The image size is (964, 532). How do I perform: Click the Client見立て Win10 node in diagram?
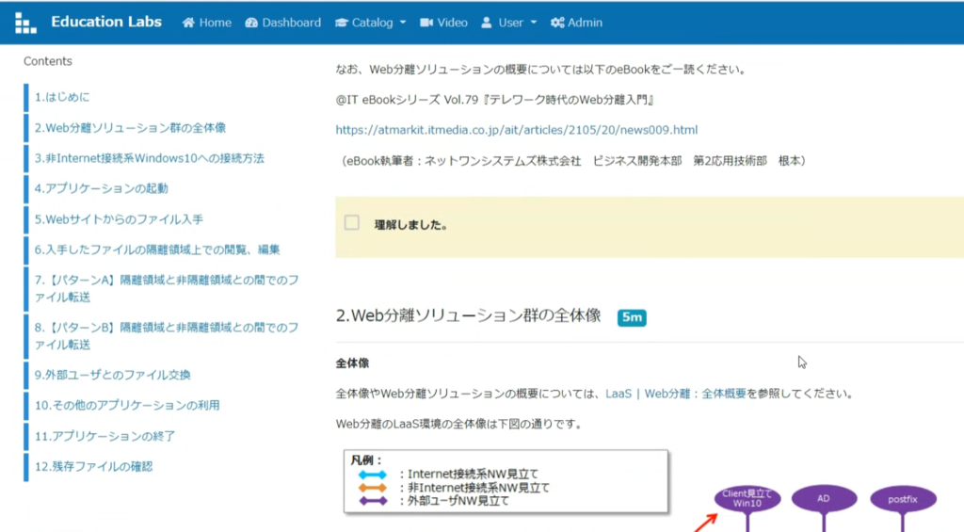[747, 498]
